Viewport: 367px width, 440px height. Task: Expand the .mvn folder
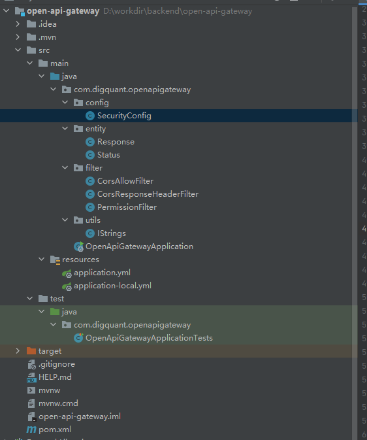pyautogui.click(x=18, y=37)
